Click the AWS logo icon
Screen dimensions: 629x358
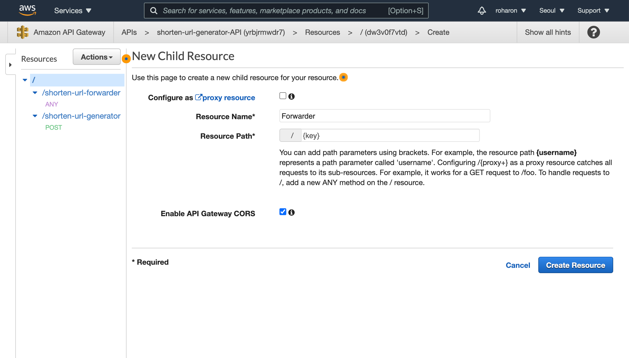click(27, 10)
